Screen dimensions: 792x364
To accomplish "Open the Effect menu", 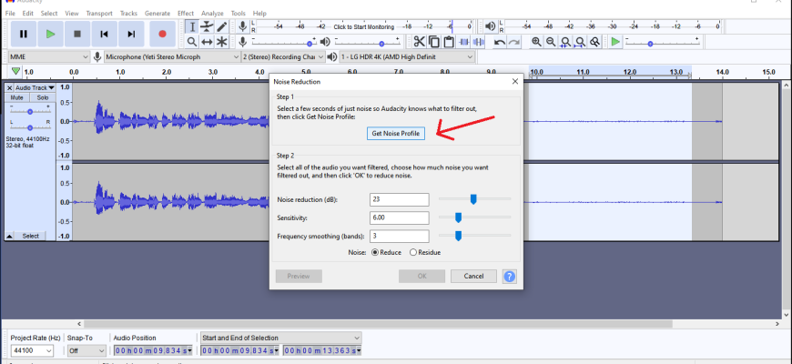I will [x=186, y=14].
